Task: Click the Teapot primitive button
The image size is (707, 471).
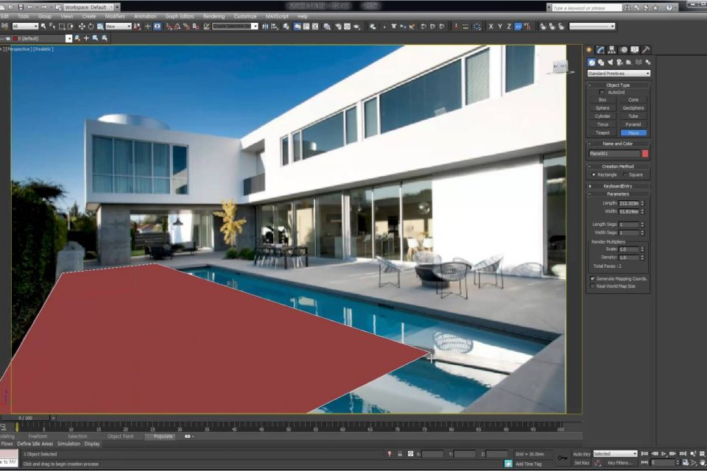Action: [x=602, y=132]
